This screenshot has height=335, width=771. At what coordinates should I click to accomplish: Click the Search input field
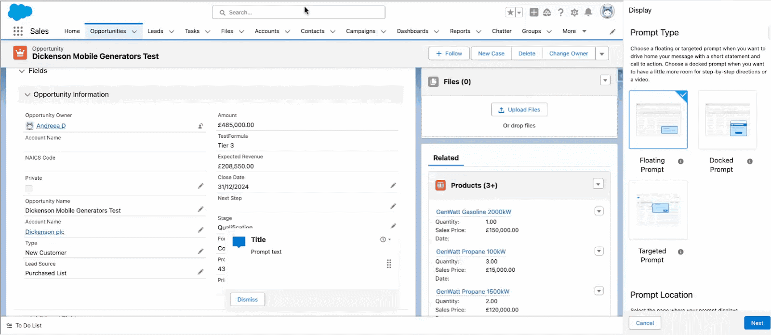click(299, 13)
